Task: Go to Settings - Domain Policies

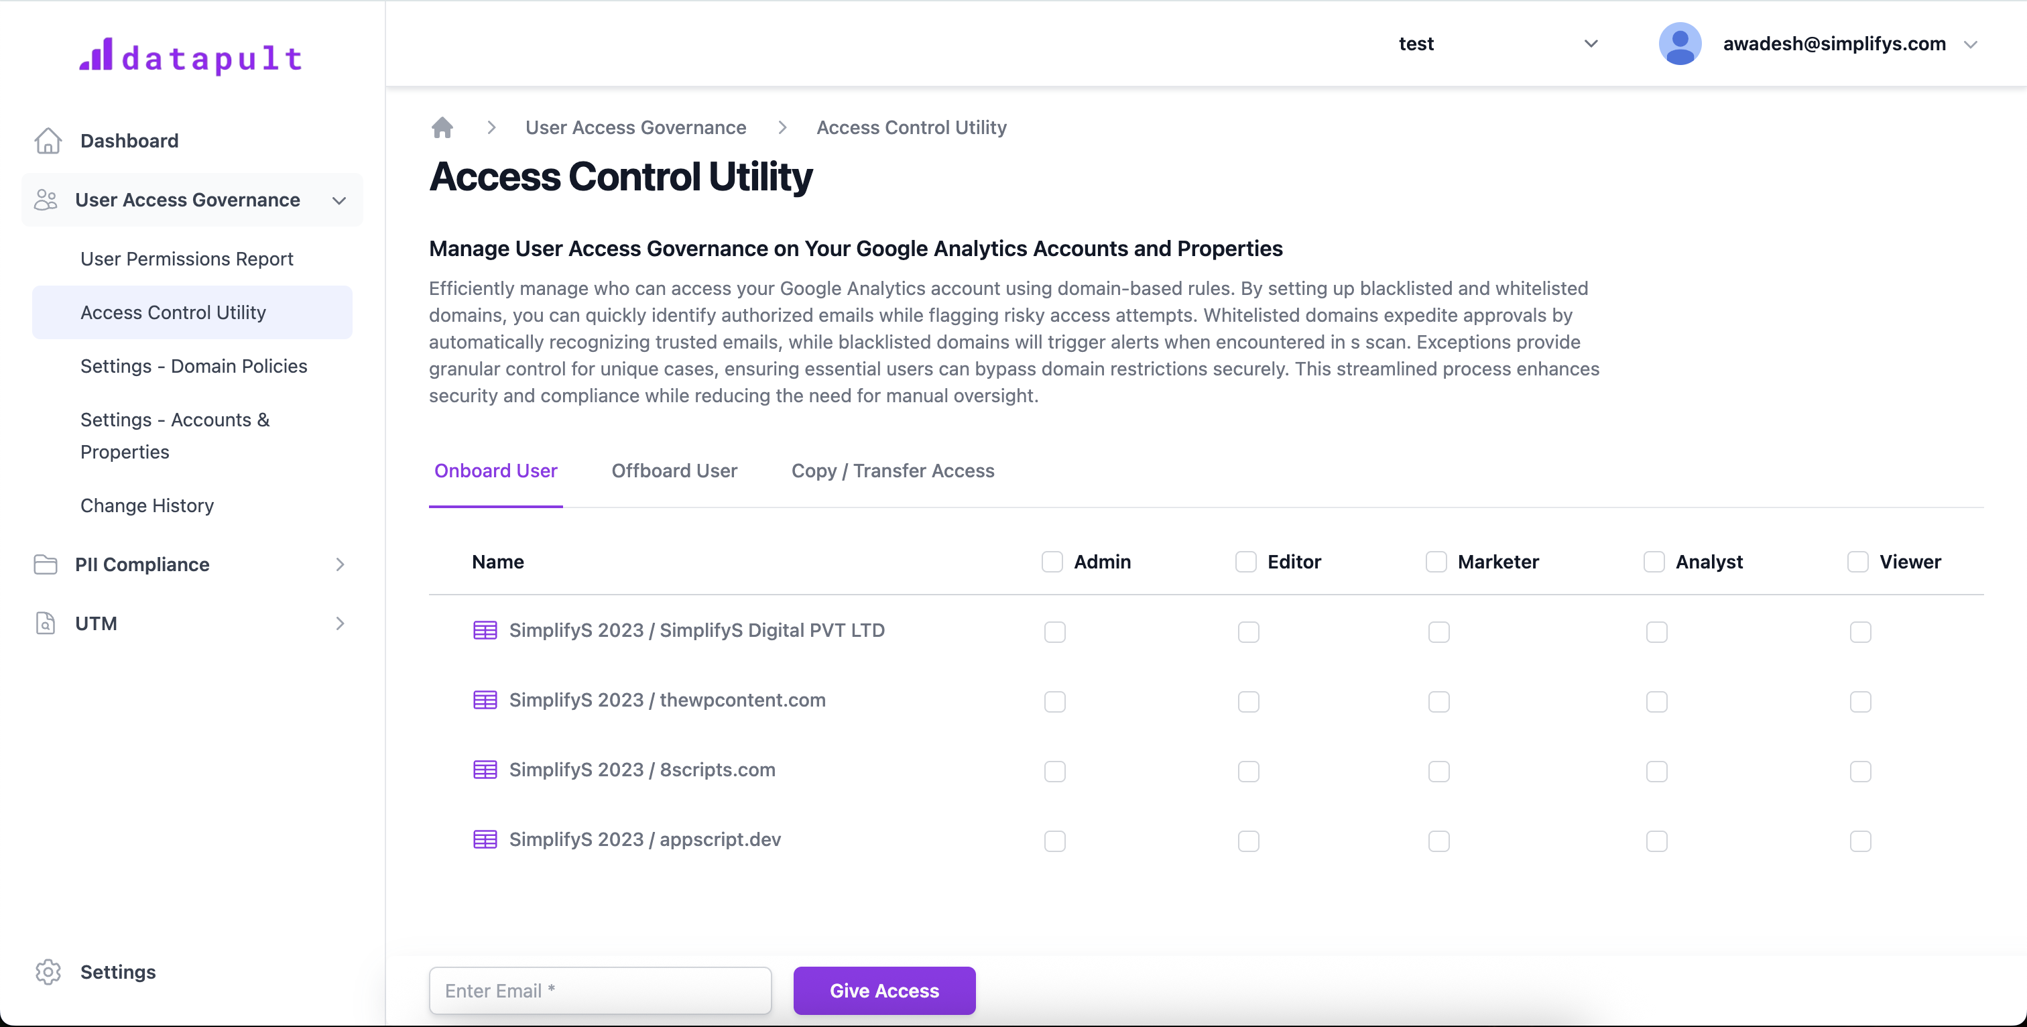Action: click(194, 366)
